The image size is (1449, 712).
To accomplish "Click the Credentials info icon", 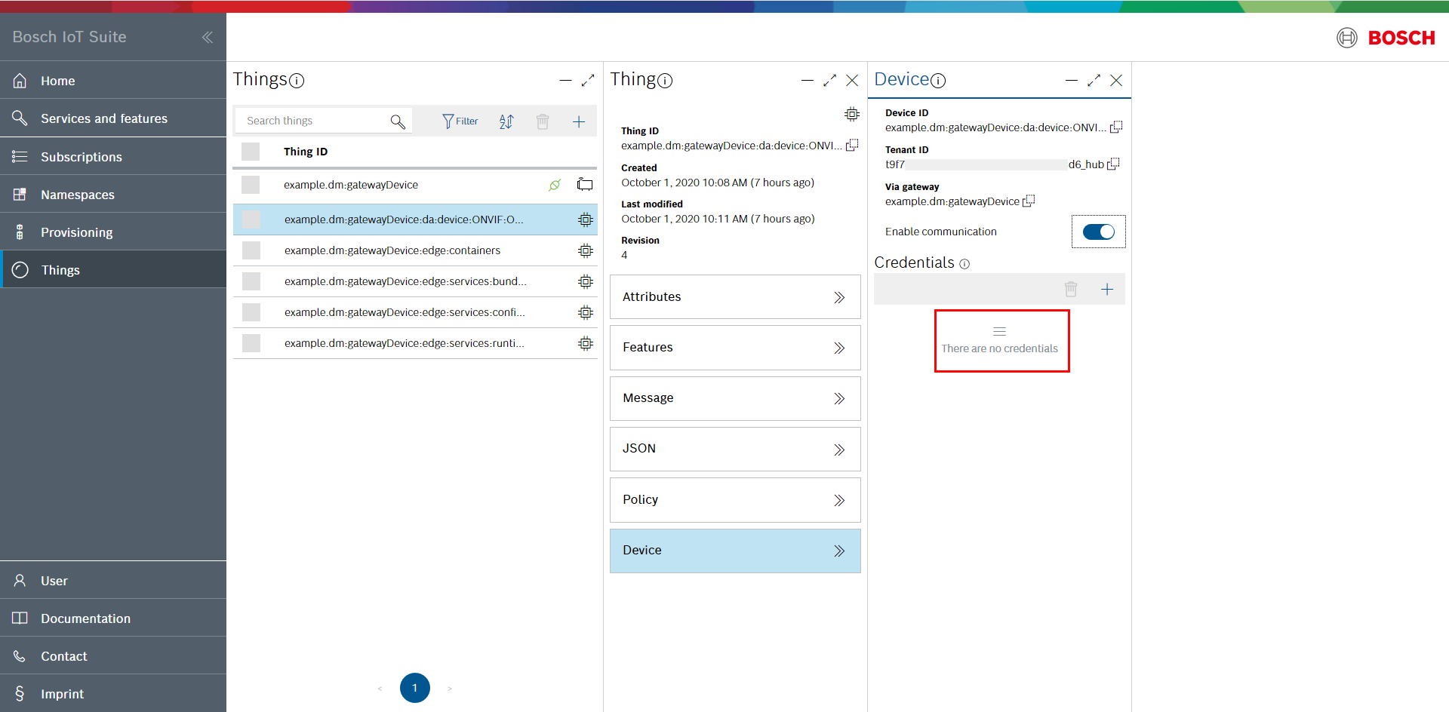I will pyautogui.click(x=964, y=264).
